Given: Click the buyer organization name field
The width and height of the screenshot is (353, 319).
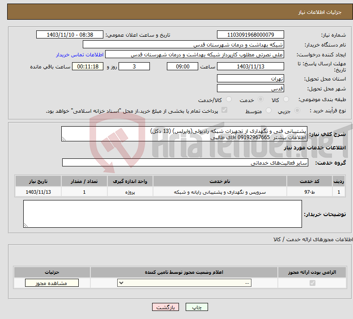Looking at the screenshot, I should [183, 45].
